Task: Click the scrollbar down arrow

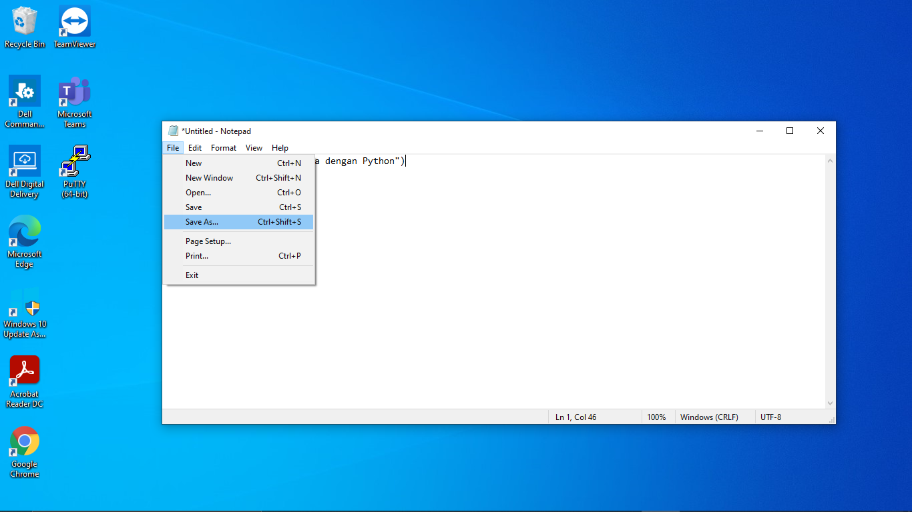Action: (830, 403)
